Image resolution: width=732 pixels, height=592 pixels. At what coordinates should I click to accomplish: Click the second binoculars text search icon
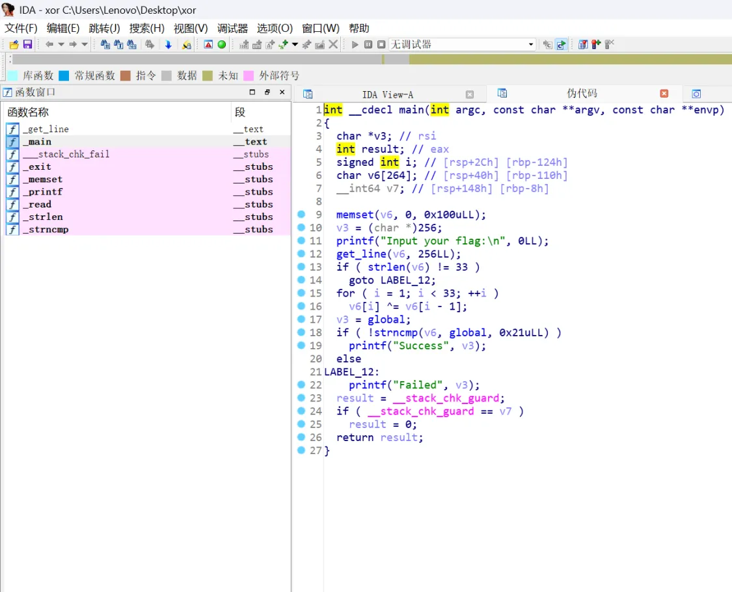[x=118, y=44]
